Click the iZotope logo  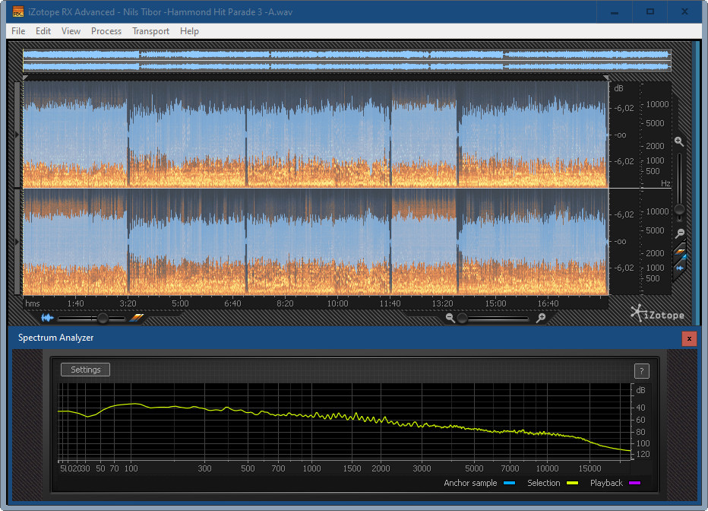(x=656, y=313)
